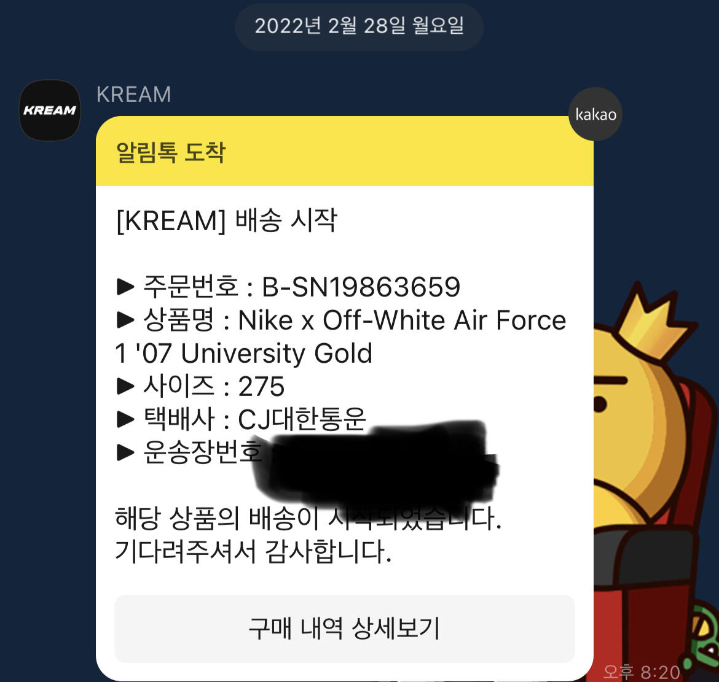Click the yellow 알림톡 도착 header
This screenshot has width=719, height=682.
point(344,152)
